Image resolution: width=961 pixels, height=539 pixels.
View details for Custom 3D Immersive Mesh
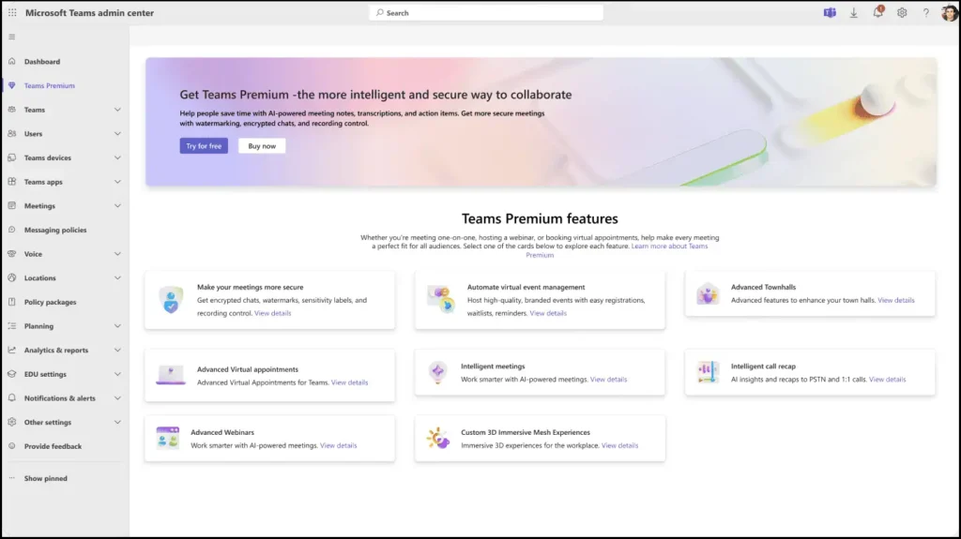coord(619,445)
